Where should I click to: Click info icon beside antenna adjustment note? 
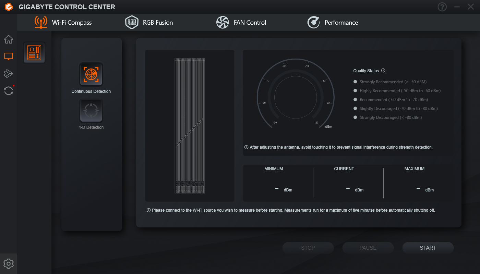[246, 147]
